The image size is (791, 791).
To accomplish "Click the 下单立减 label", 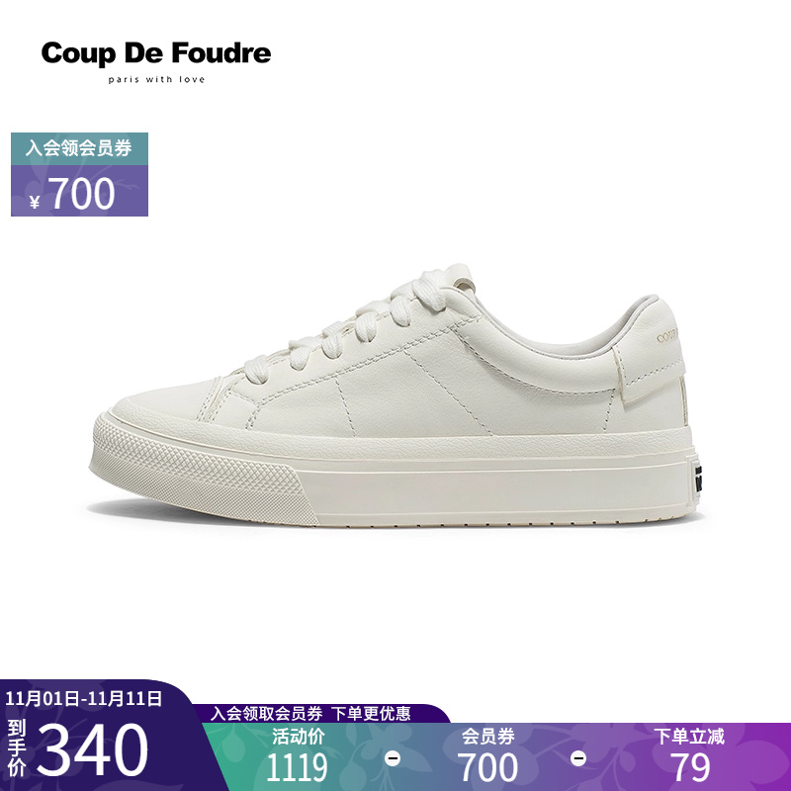I will (x=689, y=736).
